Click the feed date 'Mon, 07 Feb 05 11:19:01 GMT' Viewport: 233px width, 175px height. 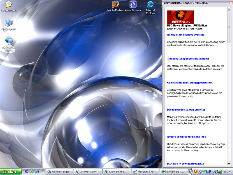point(185,29)
